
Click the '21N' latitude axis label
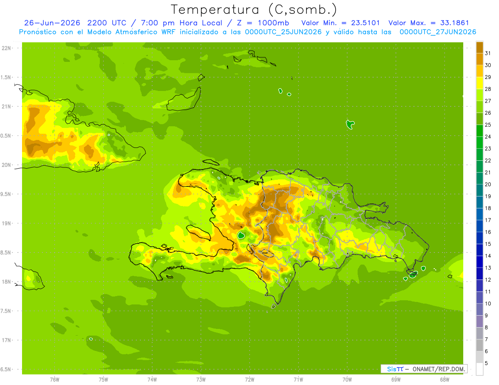pos(6,107)
